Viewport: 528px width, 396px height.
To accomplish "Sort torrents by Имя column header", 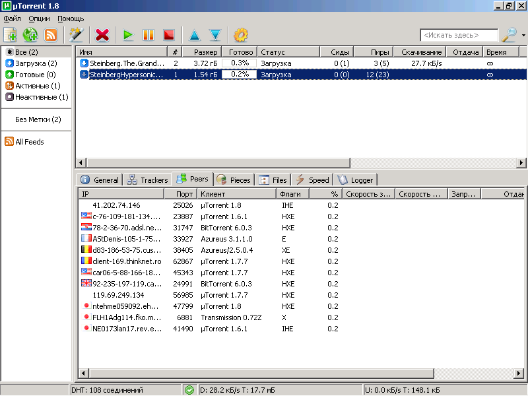I will (x=122, y=52).
